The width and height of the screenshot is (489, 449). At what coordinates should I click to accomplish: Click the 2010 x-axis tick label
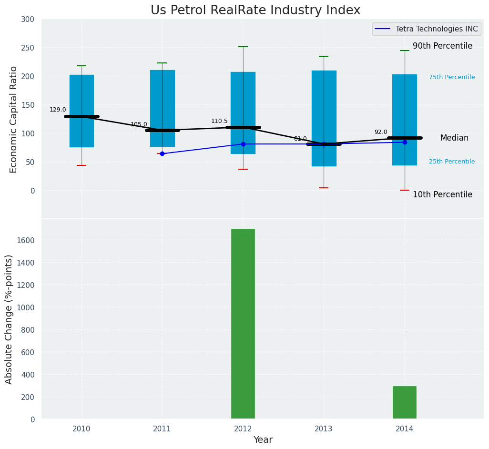[81, 429]
